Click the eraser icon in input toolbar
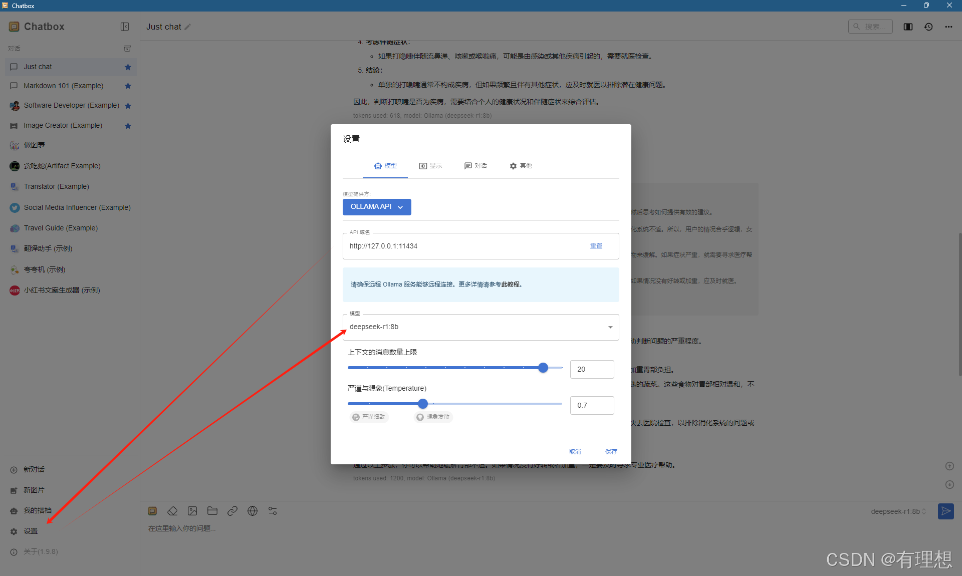This screenshot has width=962, height=576. point(172,511)
